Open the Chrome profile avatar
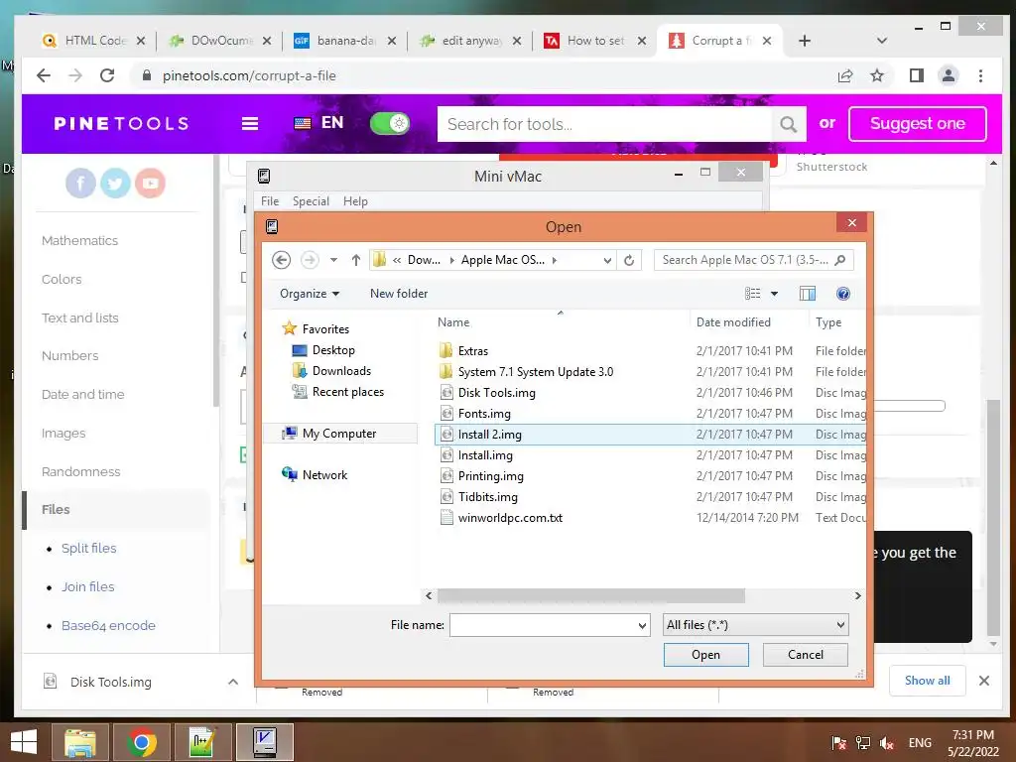 pyautogui.click(x=948, y=75)
